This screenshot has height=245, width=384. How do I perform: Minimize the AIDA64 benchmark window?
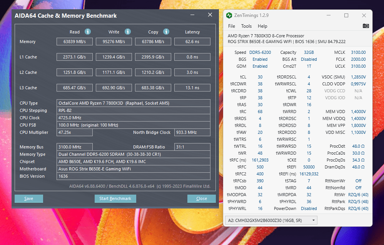point(192,15)
